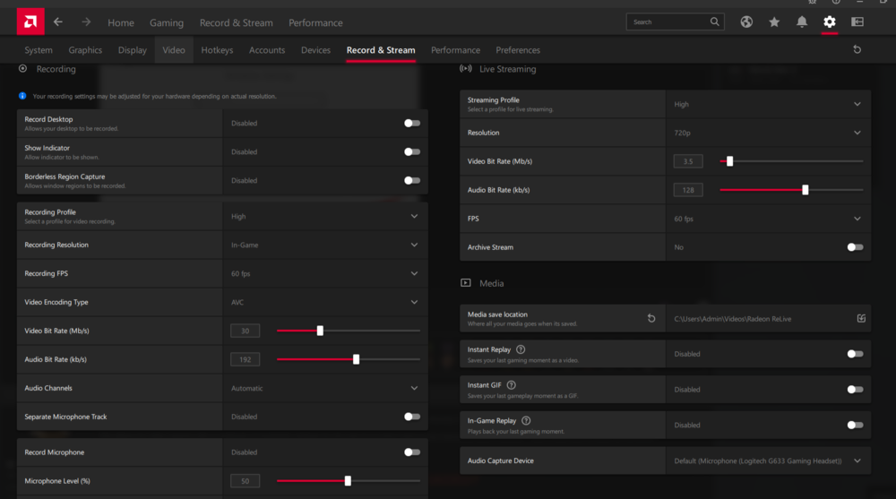Click the AMD logo icon
This screenshot has width=896, height=499.
click(30, 22)
